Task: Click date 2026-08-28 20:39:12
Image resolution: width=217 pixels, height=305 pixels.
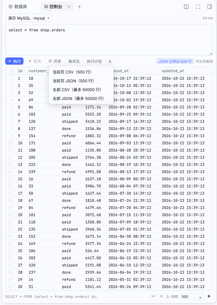Action: pos(130,150)
